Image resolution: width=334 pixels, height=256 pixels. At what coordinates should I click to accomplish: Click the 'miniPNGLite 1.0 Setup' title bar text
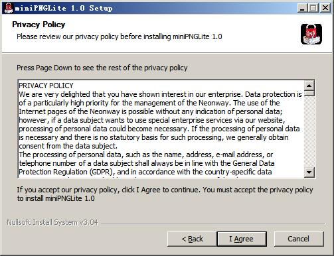[64, 8]
